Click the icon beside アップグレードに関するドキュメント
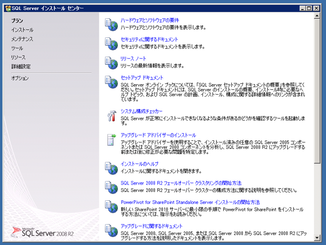 click(x=111, y=230)
